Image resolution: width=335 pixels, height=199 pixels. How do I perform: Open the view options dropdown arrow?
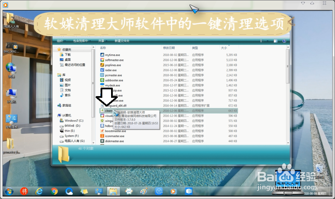click(268, 41)
